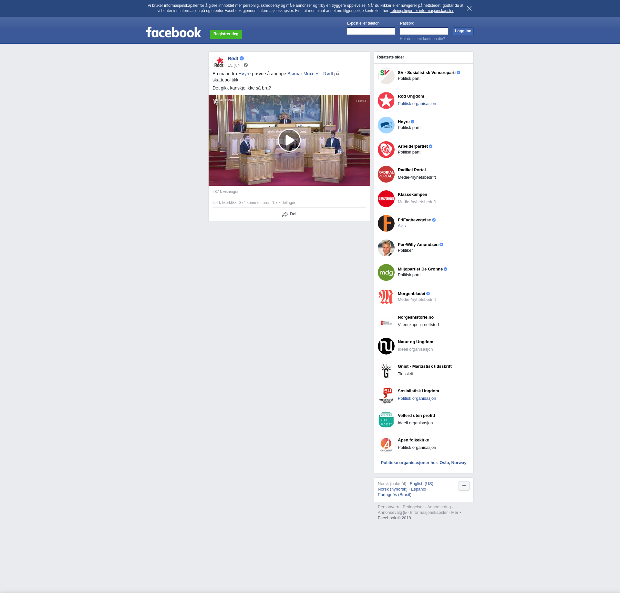Click the Rødt page logo avatar
The image size is (620, 593).
(x=219, y=62)
